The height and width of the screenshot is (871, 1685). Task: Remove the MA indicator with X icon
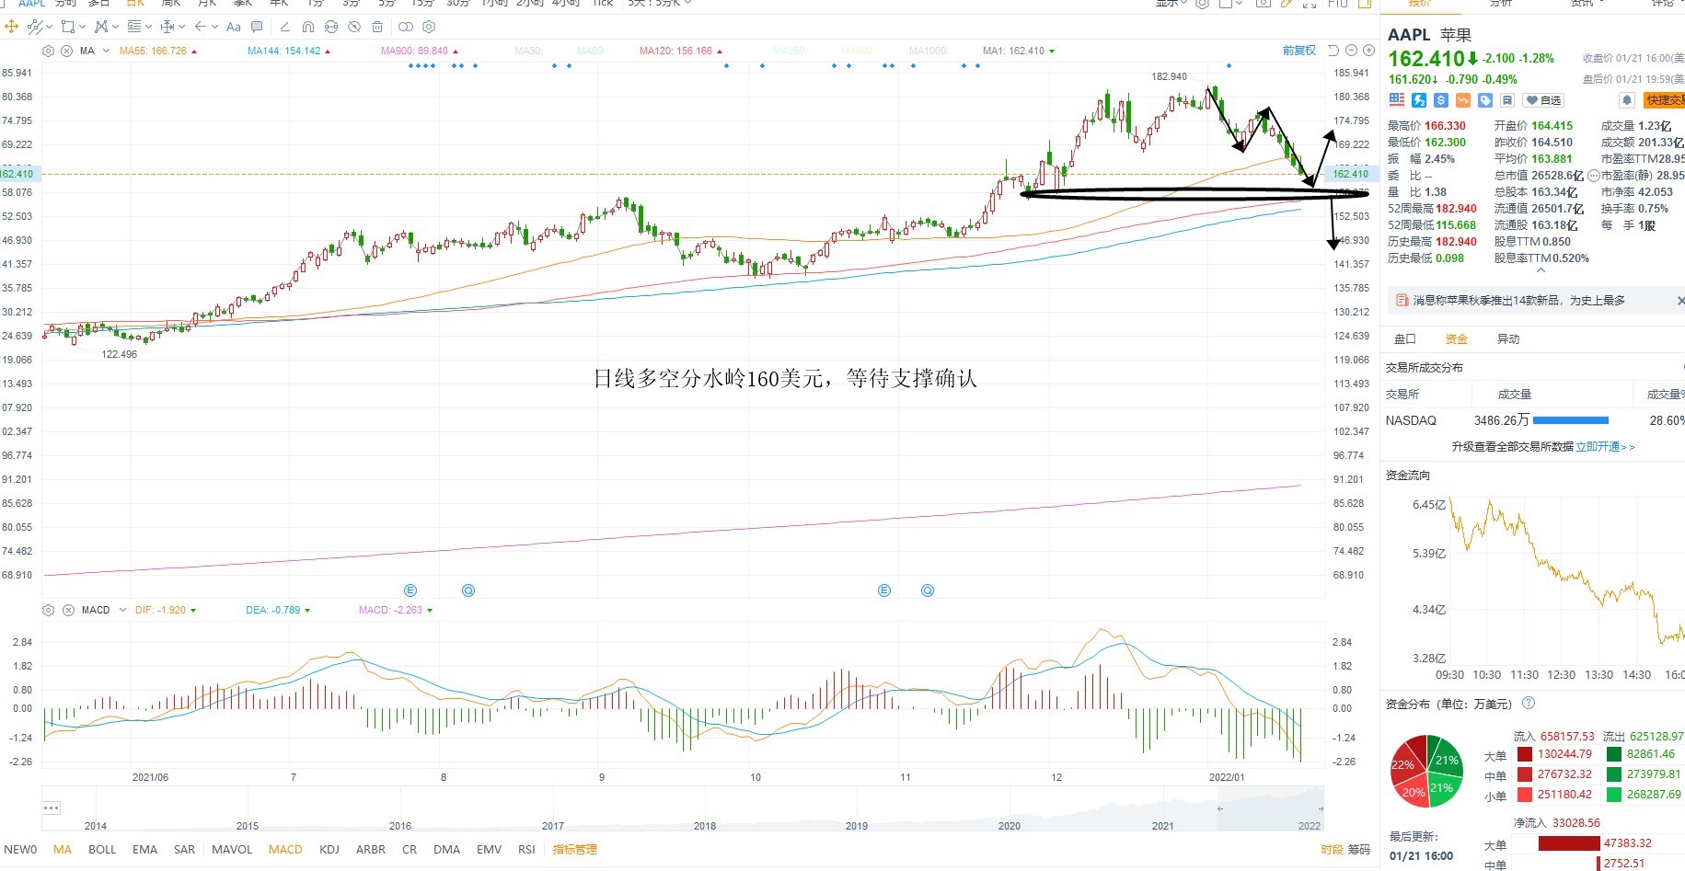click(x=67, y=51)
